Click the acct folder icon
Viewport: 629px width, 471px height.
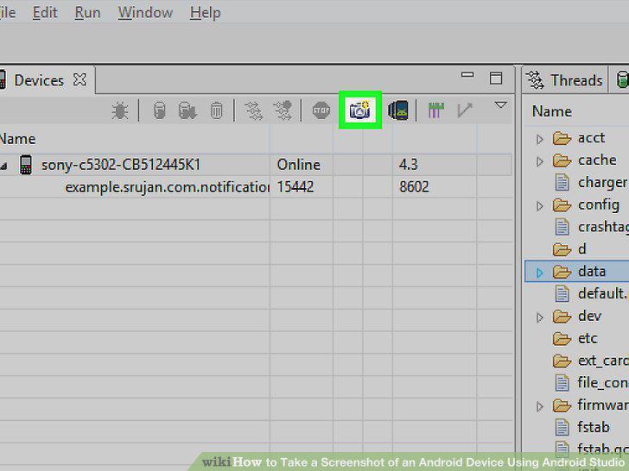pos(562,139)
